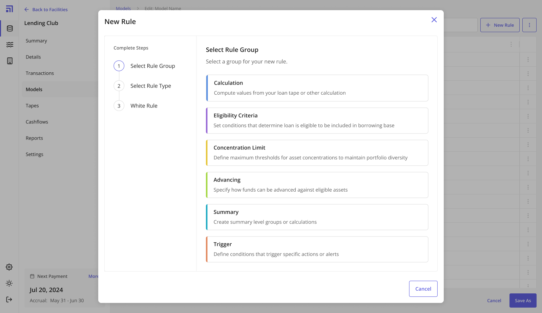Select the Advancing rule group card

317,185
